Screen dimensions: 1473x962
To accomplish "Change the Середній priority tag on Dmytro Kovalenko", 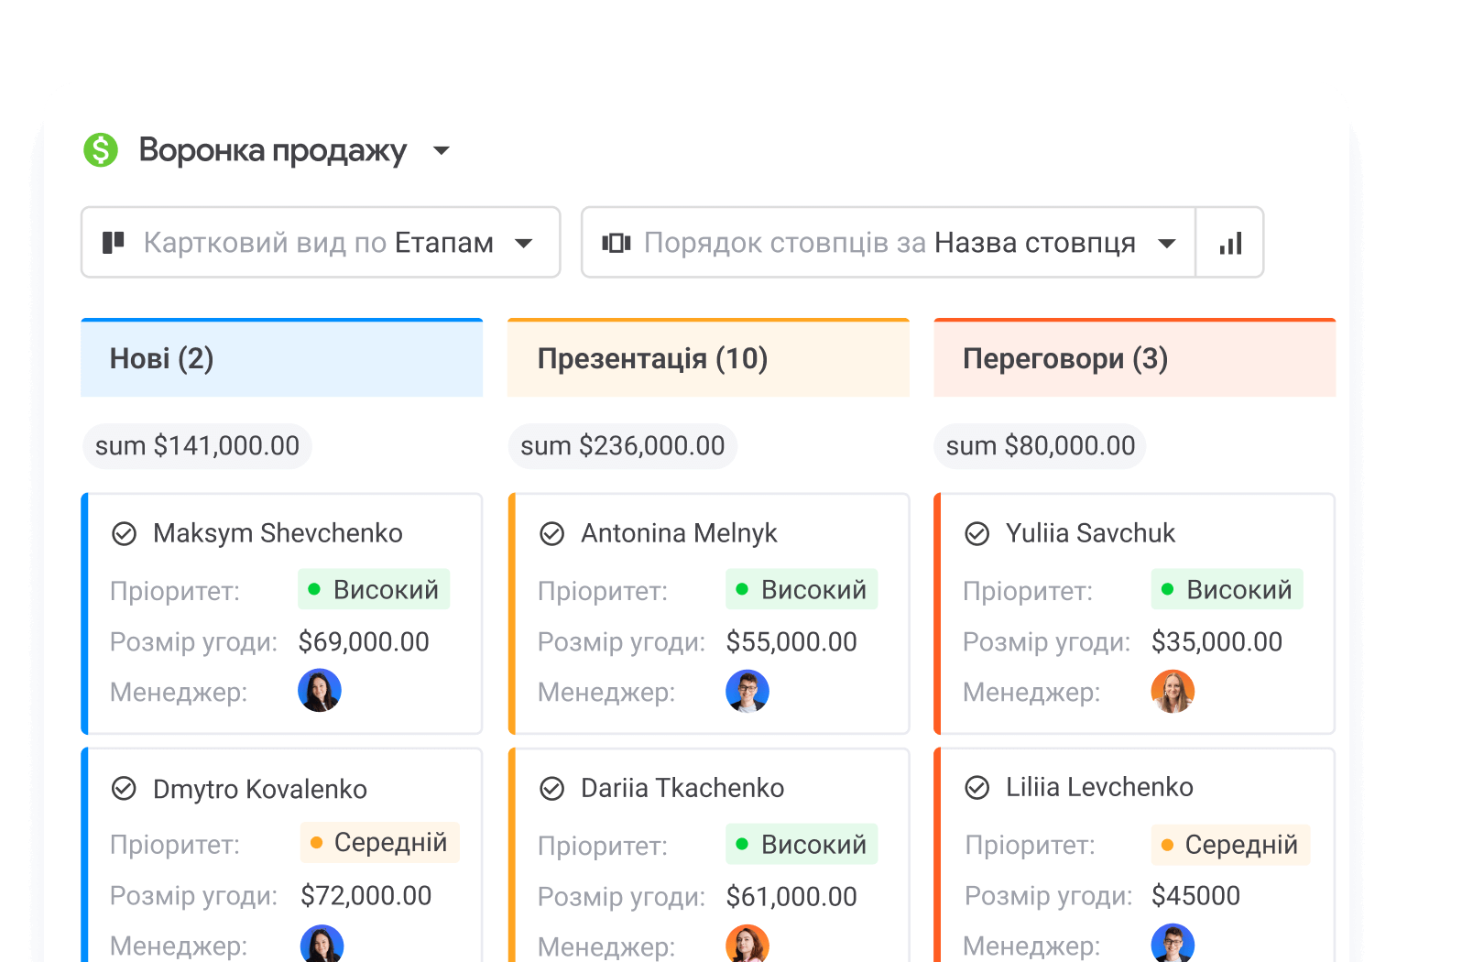I will [380, 842].
